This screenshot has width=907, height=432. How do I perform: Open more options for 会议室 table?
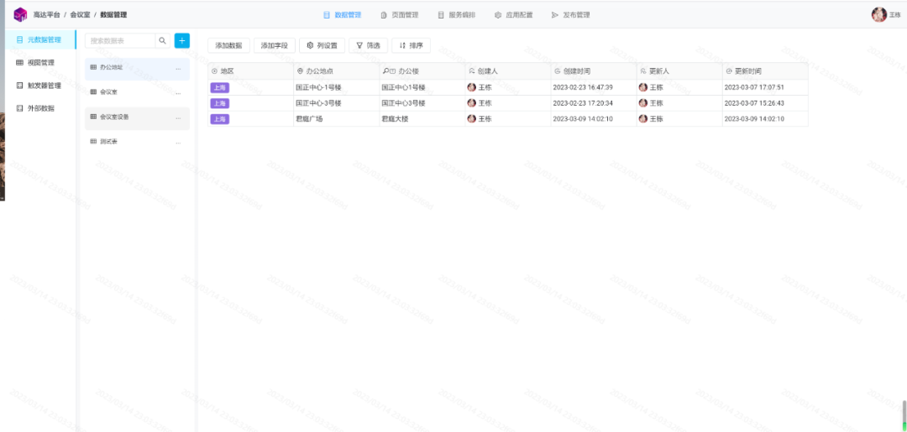(178, 92)
